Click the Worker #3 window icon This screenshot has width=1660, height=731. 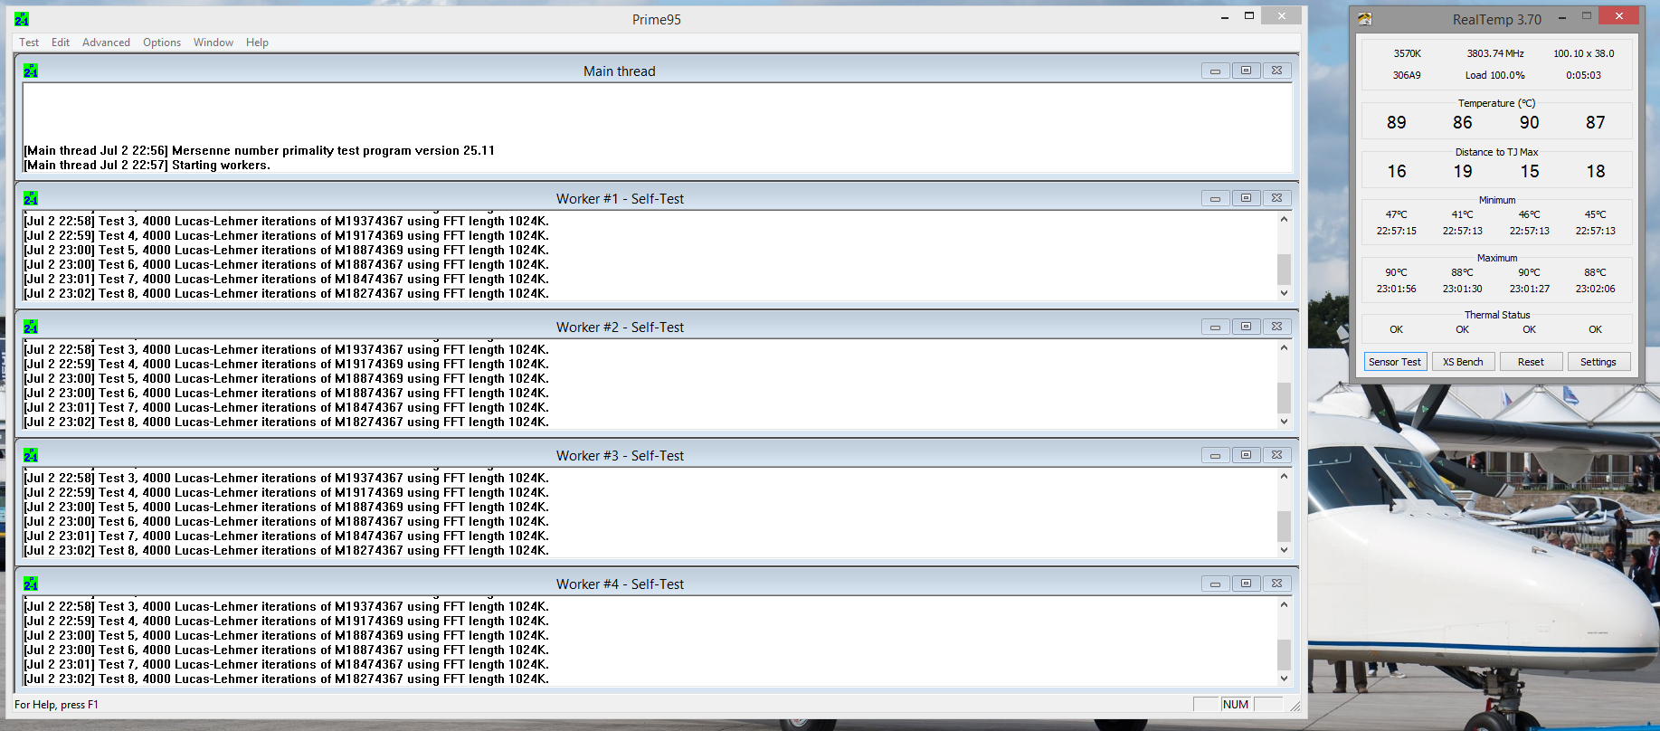click(x=31, y=455)
